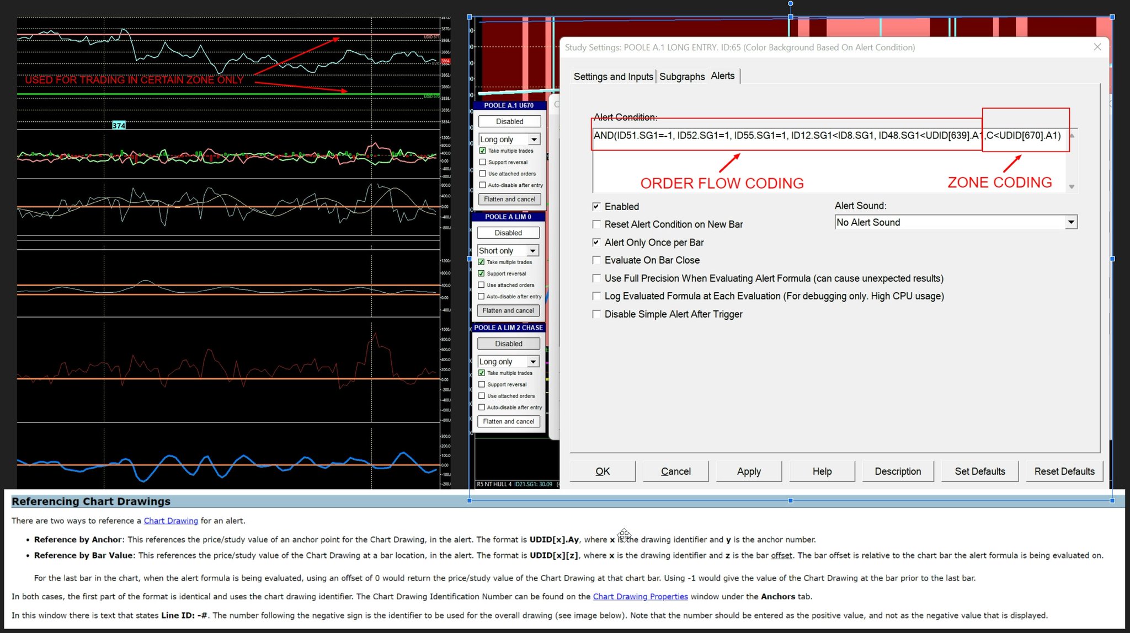Open the Subgraphs tab
Image resolution: width=1130 pixels, height=633 pixels.
click(x=682, y=76)
